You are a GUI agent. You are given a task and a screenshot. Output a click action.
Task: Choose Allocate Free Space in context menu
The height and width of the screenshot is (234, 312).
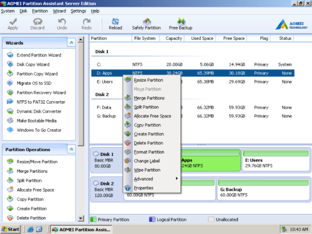coord(152,116)
